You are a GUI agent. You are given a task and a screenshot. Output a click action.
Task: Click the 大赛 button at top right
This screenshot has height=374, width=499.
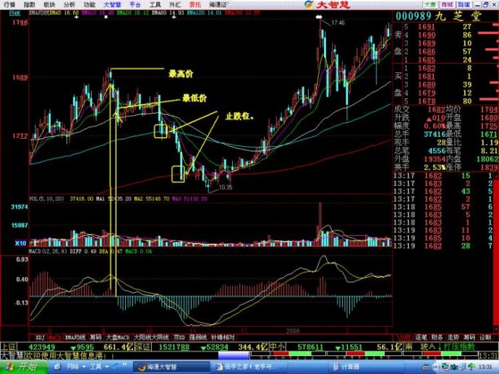pyautogui.click(x=430, y=5)
